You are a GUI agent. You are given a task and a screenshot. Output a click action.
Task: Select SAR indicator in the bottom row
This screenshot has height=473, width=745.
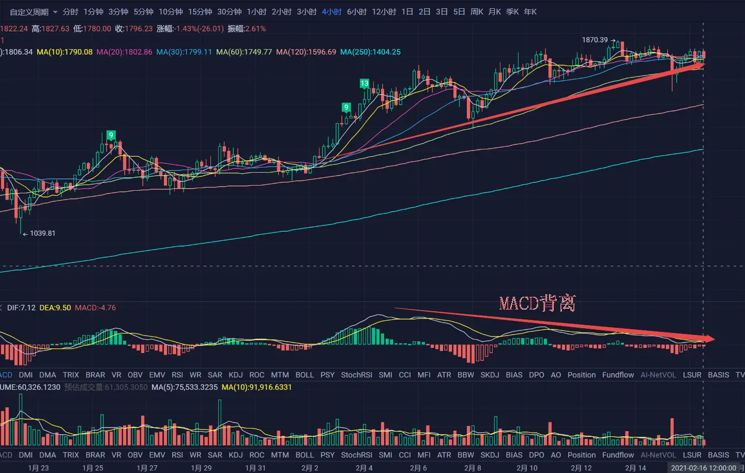(x=215, y=455)
